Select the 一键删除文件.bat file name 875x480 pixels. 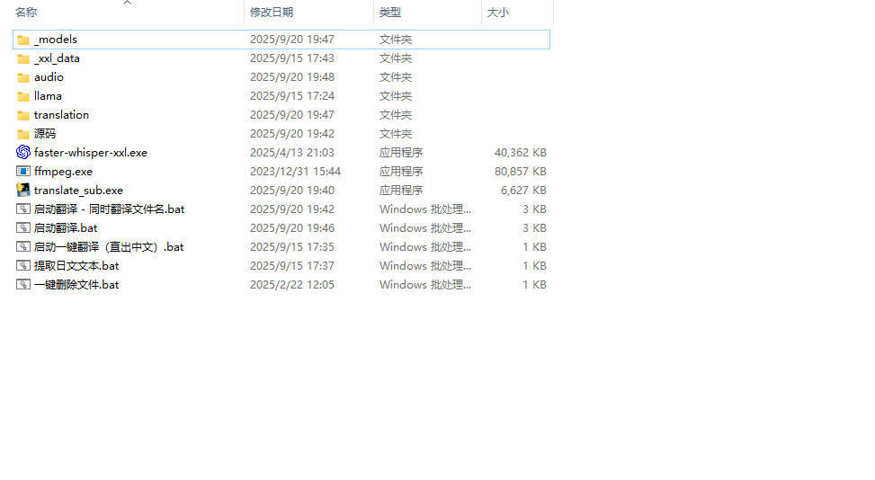tap(76, 286)
